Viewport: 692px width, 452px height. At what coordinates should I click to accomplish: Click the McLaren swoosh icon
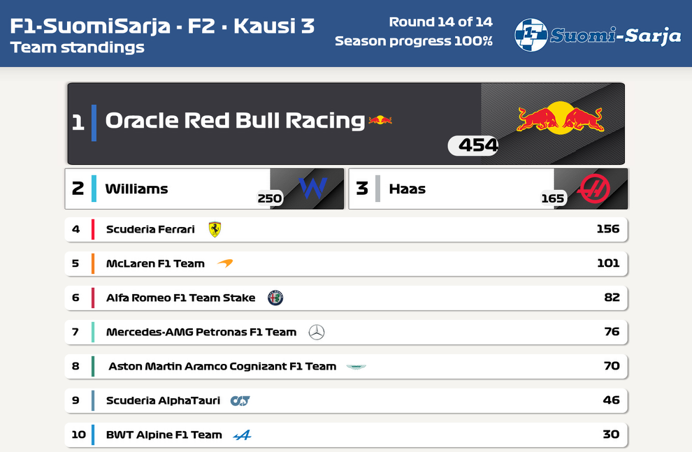225,263
